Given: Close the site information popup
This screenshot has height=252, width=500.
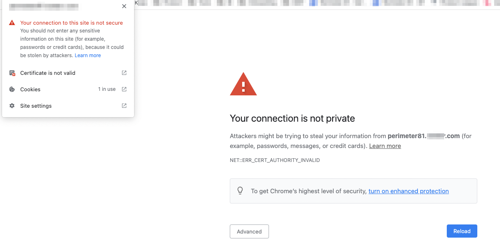Looking at the screenshot, I should [x=124, y=6].
